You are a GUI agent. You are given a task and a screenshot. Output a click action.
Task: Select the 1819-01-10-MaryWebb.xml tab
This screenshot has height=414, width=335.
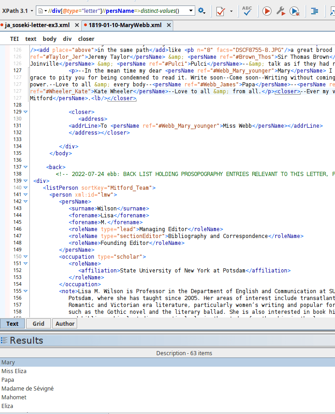(x=125, y=25)
